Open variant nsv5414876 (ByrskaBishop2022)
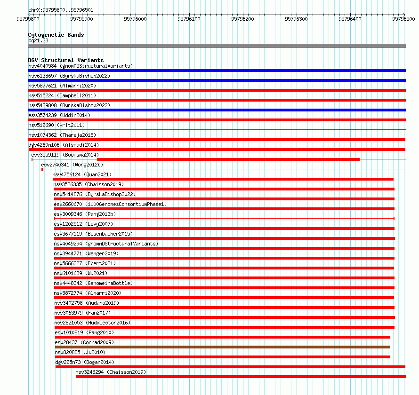Viewport: 419px width, 395px height. click(x=95, y=194)
